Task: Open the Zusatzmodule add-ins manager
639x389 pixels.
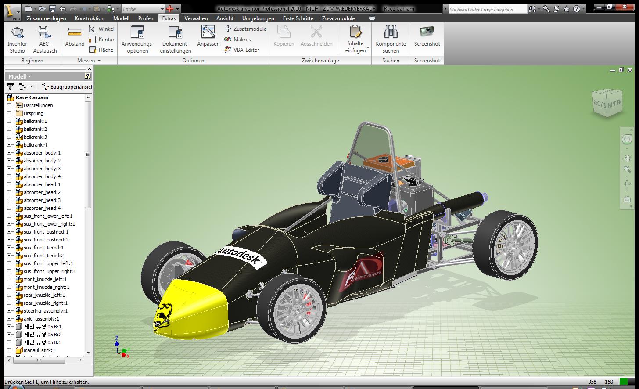Action: pyautogui.click(x=245, y=29)
